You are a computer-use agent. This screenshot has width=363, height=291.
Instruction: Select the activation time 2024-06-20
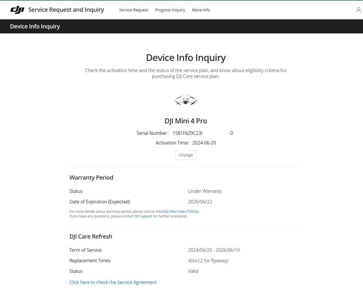coord(204,143)
